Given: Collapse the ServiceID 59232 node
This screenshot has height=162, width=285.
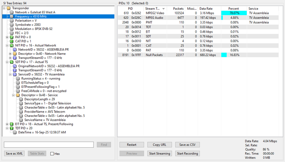Looking at the screenshot, I should point(10,75).
